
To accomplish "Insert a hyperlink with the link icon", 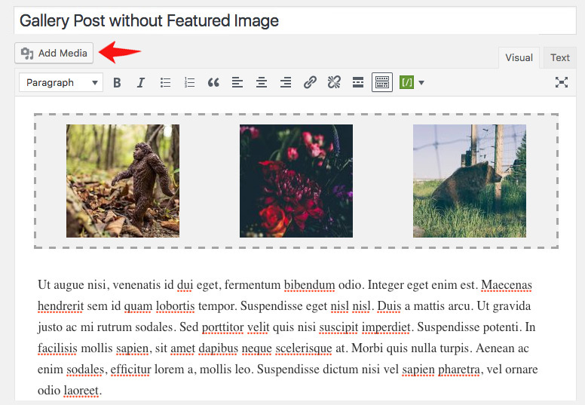I will pyautogui.click(x=310, y=83).
